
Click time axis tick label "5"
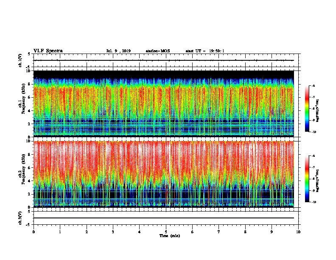pos(166,232)
